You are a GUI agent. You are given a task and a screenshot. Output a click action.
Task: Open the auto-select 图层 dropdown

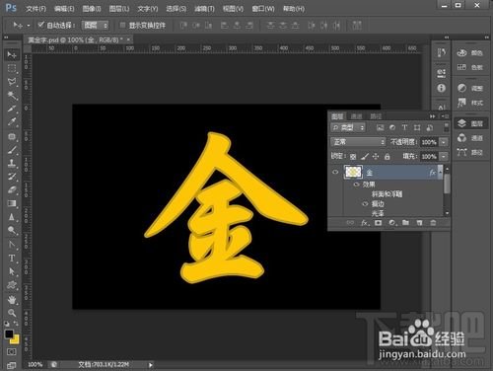[x=95, y=25]
